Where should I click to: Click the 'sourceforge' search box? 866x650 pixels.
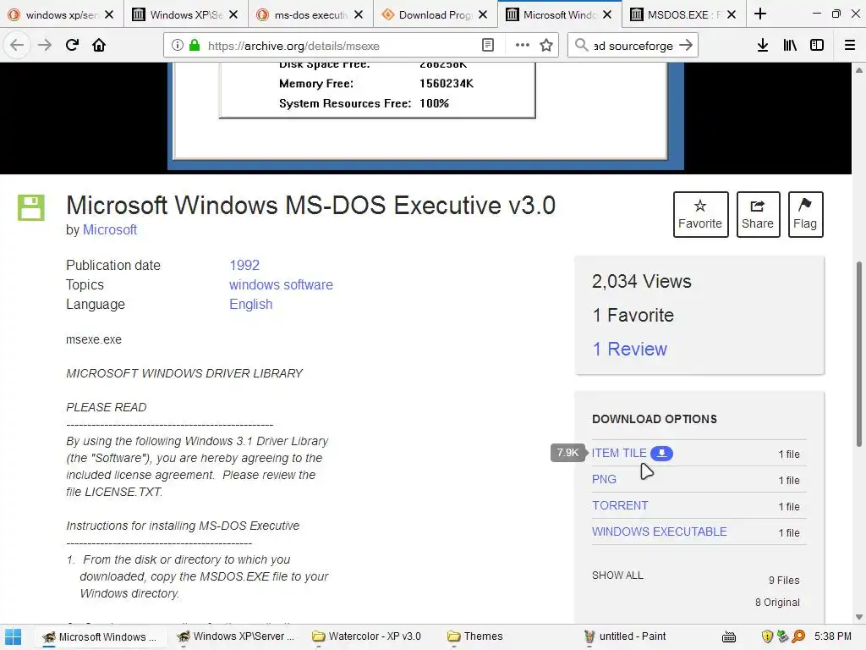(633, 46)
